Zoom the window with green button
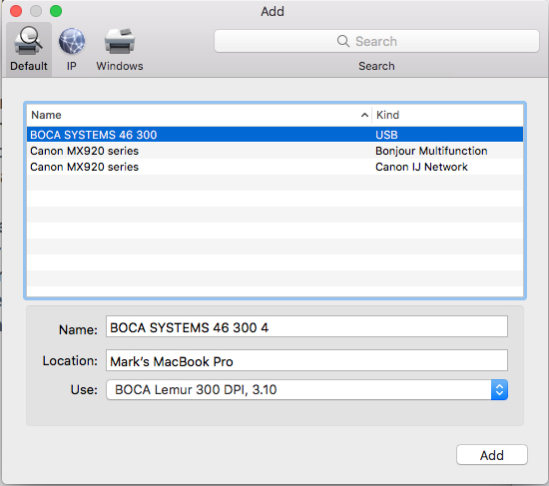Screen dimensions: 549x486 pos(56,11)
